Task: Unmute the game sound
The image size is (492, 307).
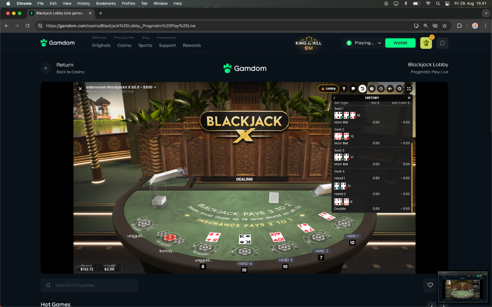Action: [x=390, y=88]
